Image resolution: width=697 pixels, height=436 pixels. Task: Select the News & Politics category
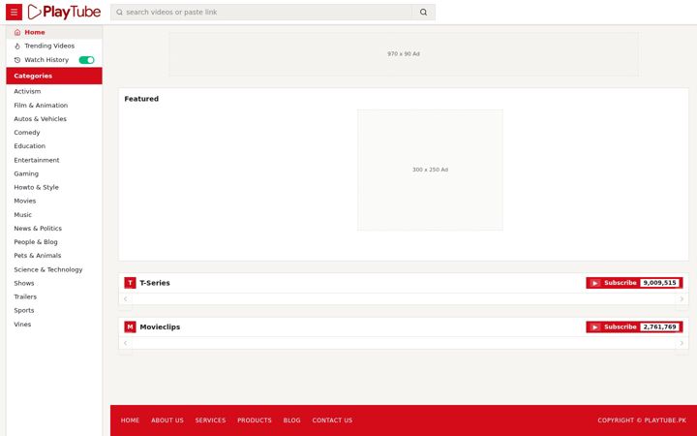38,229
